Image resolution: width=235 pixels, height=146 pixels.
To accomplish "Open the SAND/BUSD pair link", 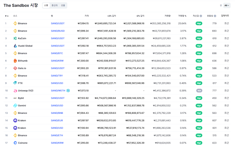I will [58, 31].
